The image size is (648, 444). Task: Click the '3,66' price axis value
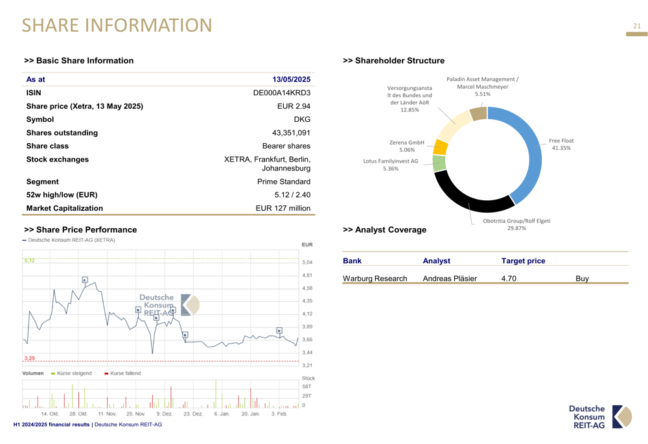click(x=307, y=340)
